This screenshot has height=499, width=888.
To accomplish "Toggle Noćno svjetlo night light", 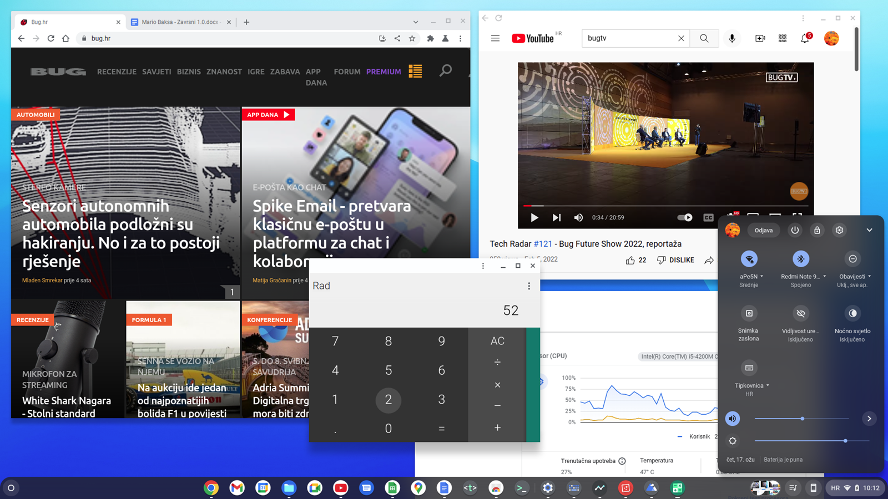I will pyautogui.click(x=852, y=313).
